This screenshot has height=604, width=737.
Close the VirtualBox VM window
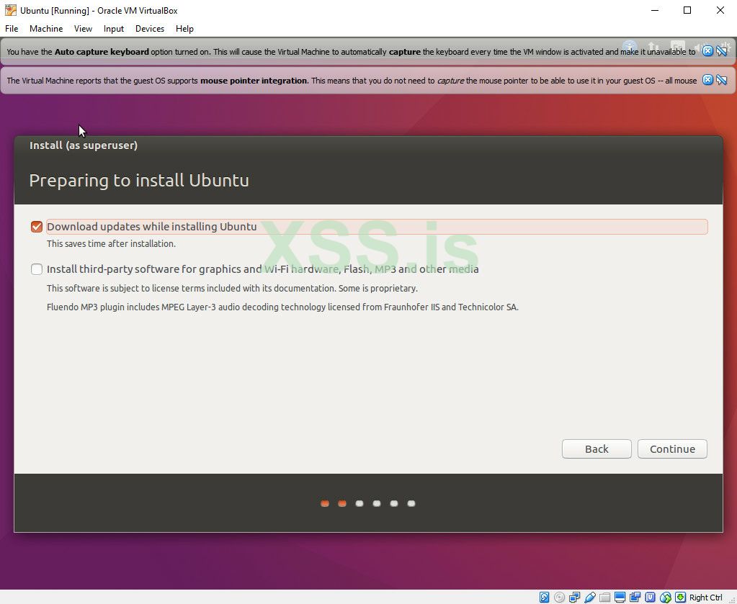coord(720,10)
